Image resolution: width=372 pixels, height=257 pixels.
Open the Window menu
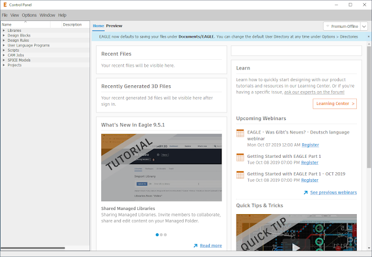(47, 15)
